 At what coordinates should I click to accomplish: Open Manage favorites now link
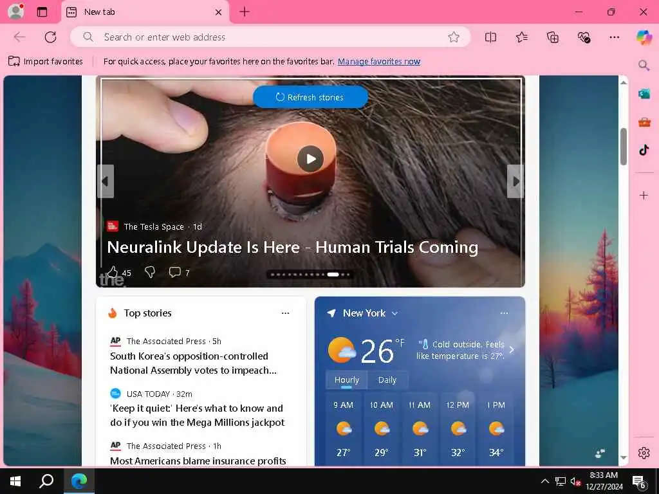pyautogui.click(x=378, y=61)
